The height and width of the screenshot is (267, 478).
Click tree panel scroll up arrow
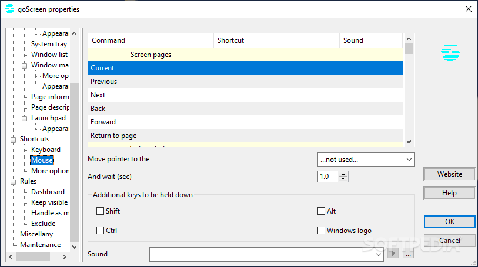pos(75,33)
